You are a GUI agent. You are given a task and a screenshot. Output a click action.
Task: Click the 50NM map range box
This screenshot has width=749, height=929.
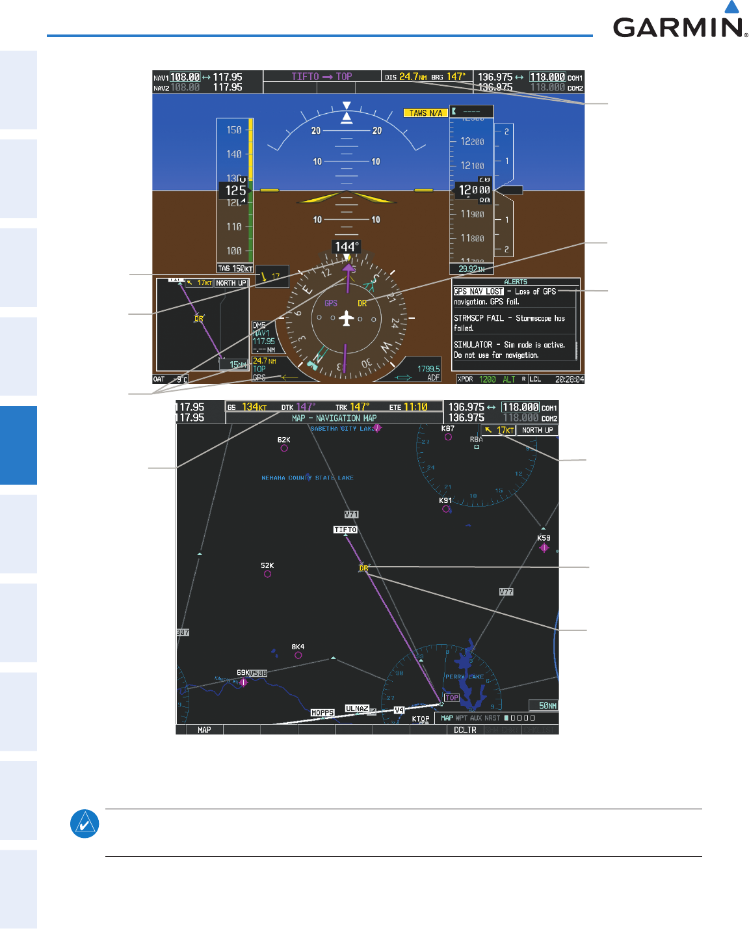pyautogui.click(x=543, y=705)
